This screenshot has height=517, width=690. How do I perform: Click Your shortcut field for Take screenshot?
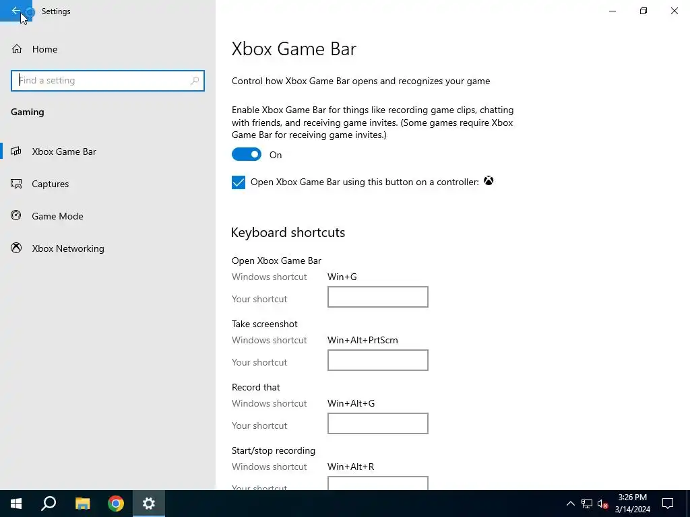click(x=377, y=360)
